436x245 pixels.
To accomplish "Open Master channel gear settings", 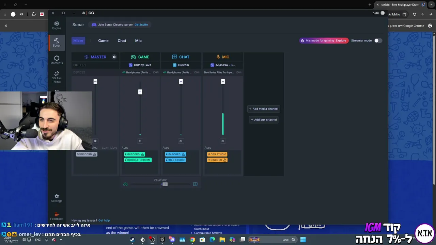I will point(114,57).
